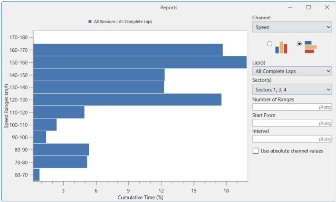Maximize the Reports window
336x202 pixels.
[x=309, y=7]
